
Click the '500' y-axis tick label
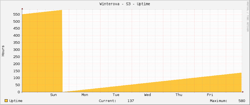coord(17,21)
